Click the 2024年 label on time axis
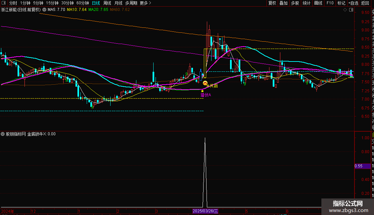The width and height of the screenshot is (374, 215). tap(8, 211)
